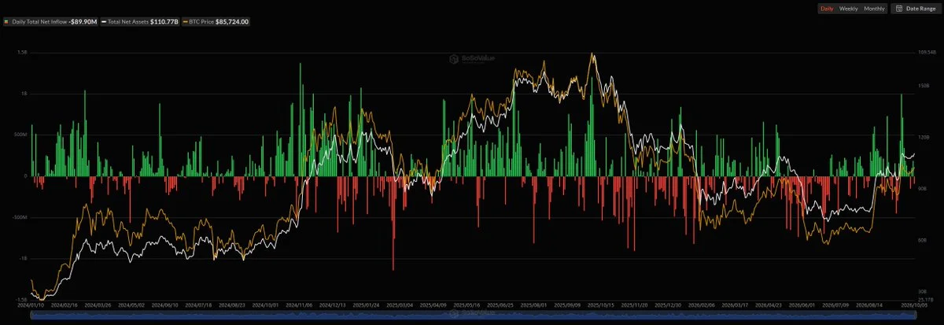Toggle the Total Net Assets legend
The image size is (944, 325).
tap(141, 22)
